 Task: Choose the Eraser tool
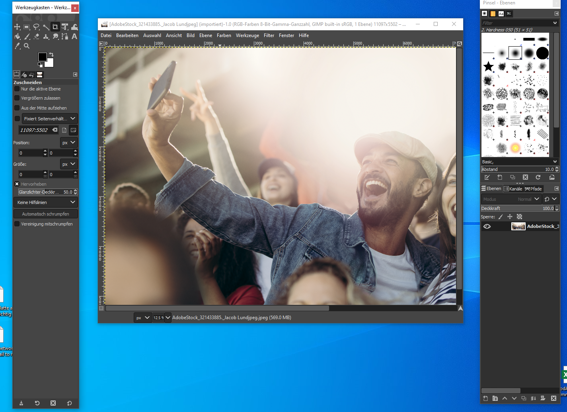[36, 37]
